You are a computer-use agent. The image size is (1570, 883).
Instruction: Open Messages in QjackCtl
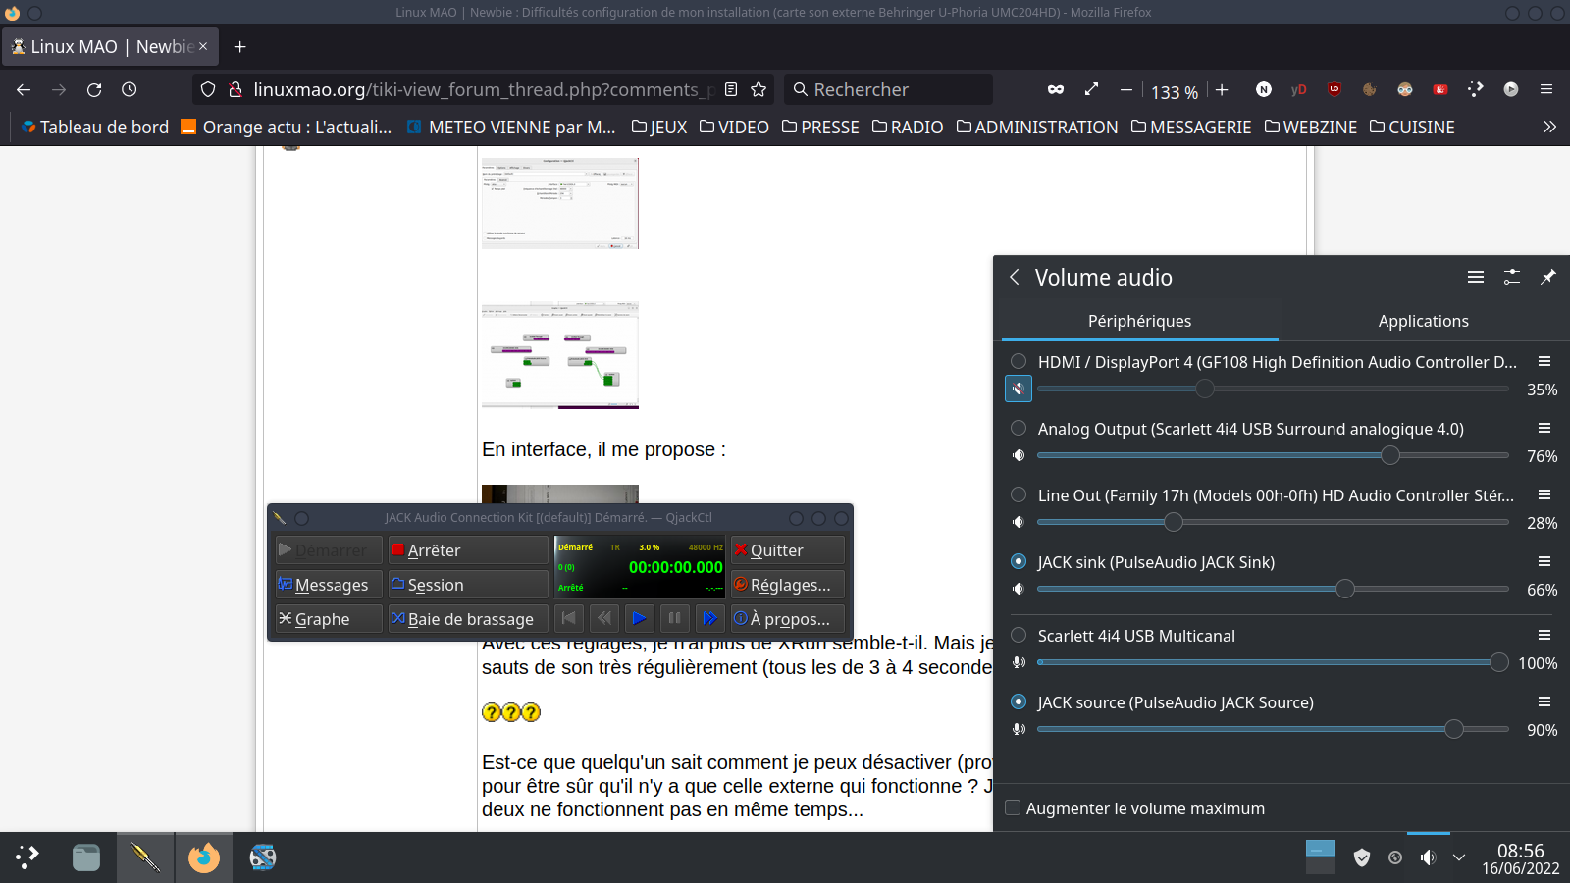(x=329, y=585)
